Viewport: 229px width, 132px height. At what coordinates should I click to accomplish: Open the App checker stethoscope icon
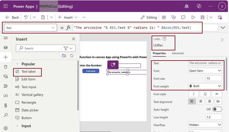pos(174,17)
